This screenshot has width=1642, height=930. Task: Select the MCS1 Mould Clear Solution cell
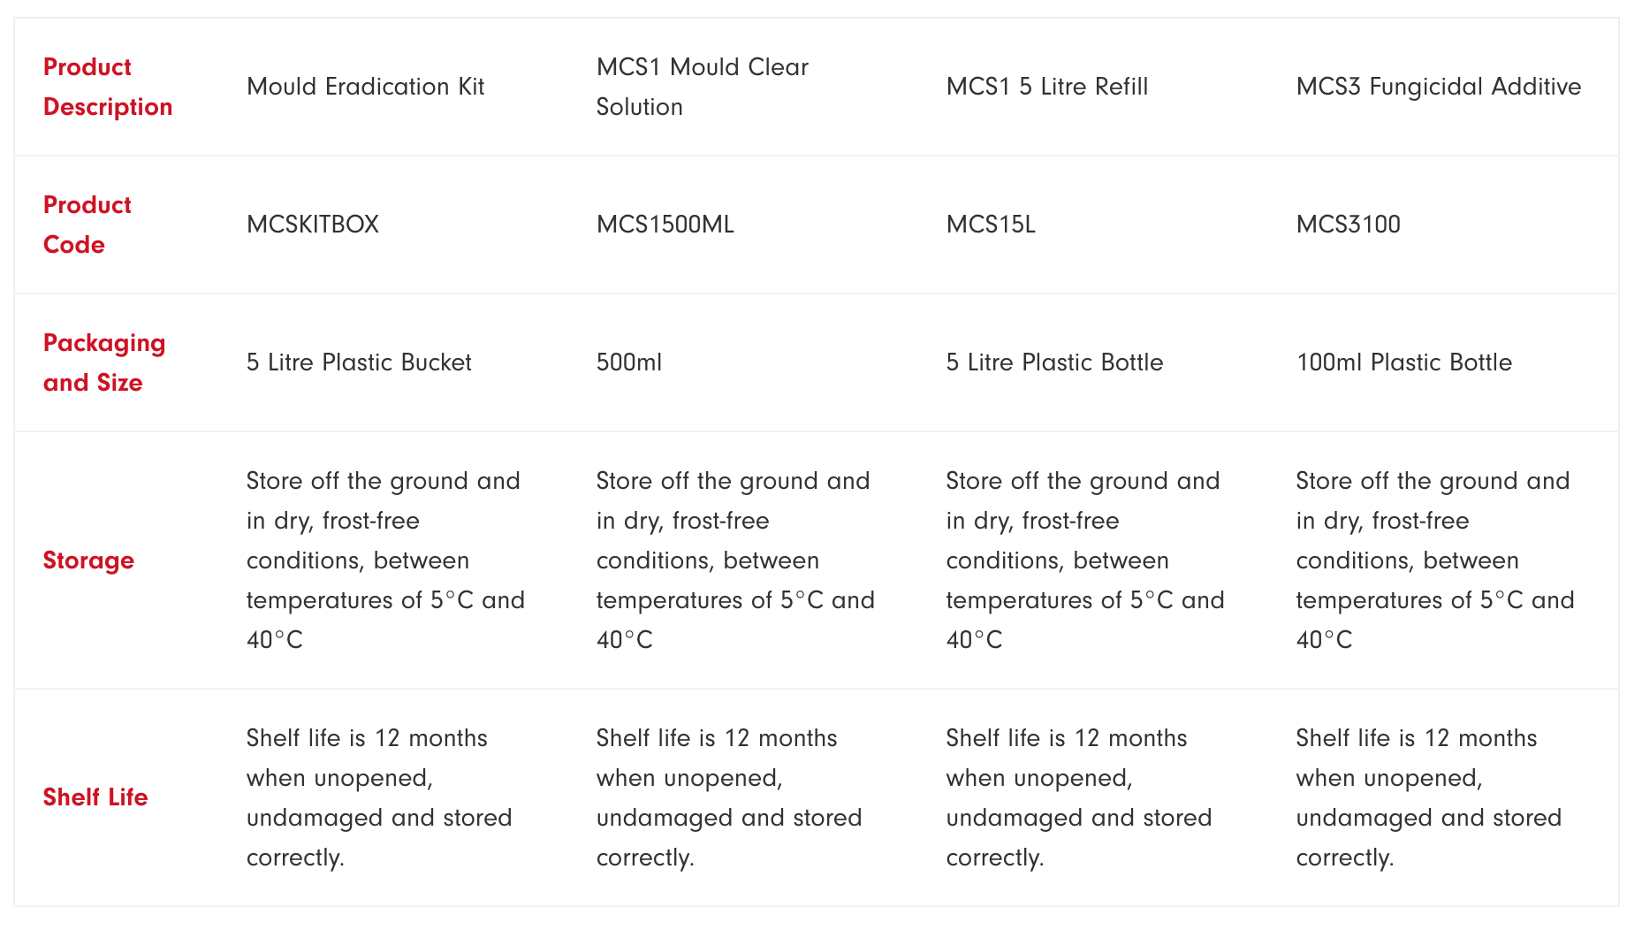tap(702, 87)
